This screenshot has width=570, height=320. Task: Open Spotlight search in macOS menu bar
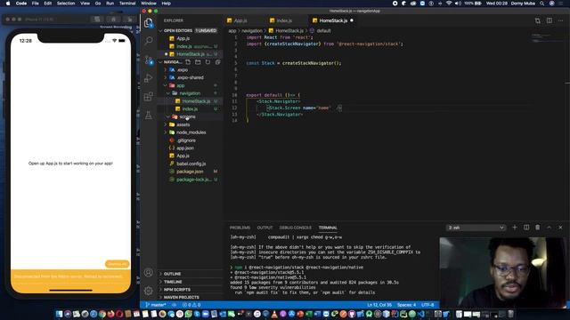pos(542,4)
